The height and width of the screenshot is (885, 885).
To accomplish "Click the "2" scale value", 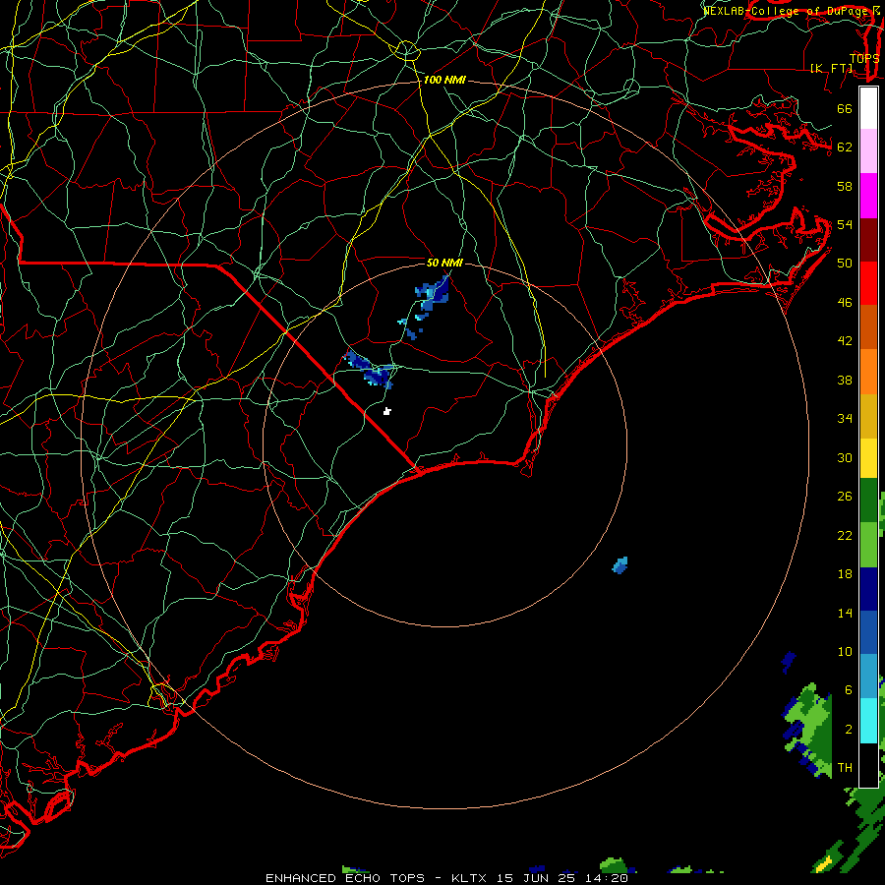I will tap(848, 730).
